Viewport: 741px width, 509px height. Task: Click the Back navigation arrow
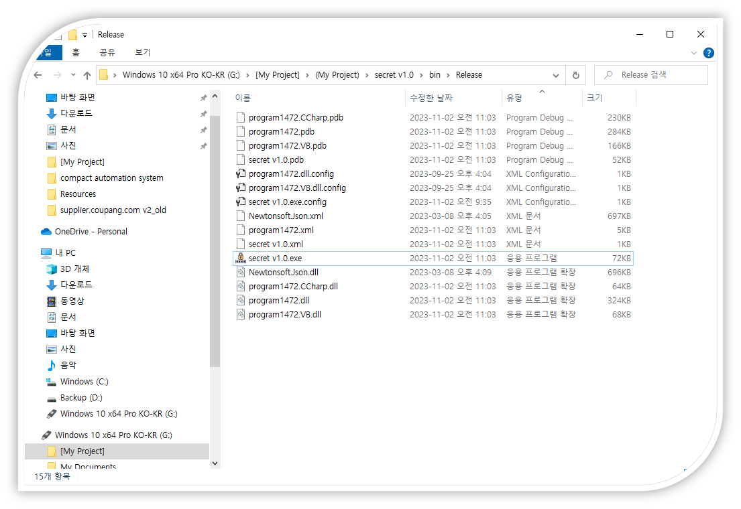tap(38, 75)
